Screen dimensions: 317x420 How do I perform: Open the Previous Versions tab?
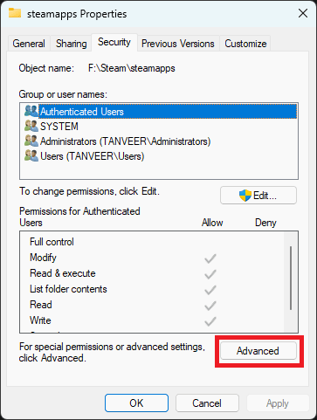tap(178, 44)
